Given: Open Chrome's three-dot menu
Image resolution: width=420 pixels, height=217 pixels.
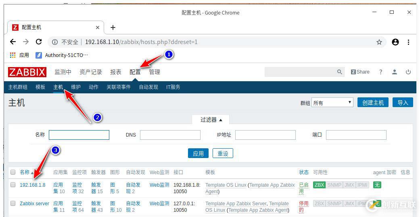Looking at the screenshot, I should click(x=408, y=42).
